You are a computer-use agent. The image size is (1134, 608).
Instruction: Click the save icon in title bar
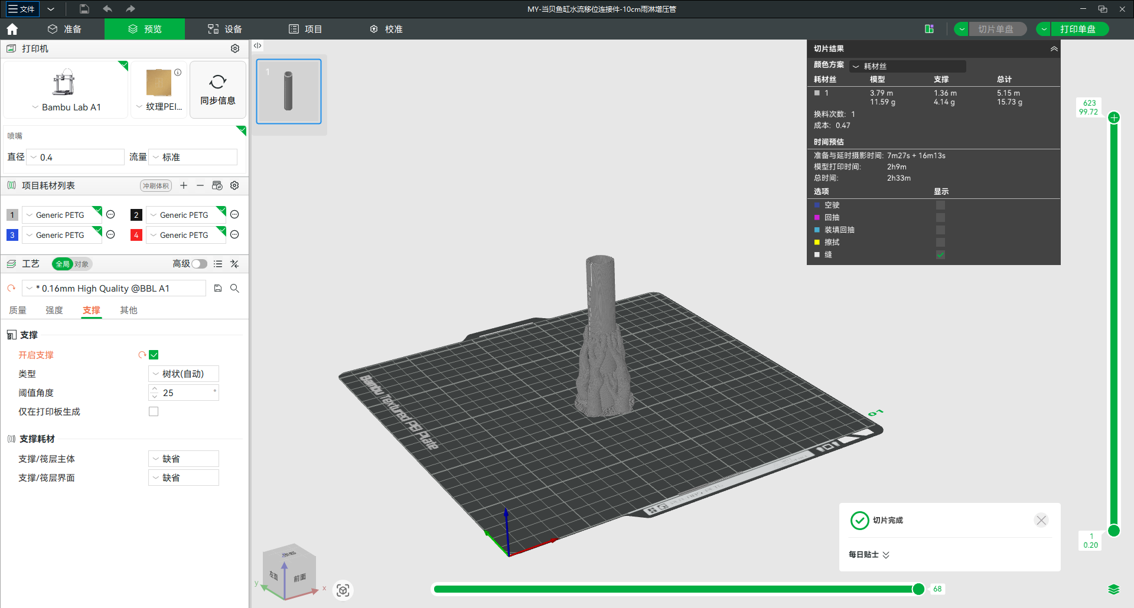click(84, 9)
